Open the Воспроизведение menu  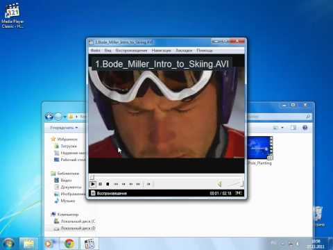click(x=131, y=51)
